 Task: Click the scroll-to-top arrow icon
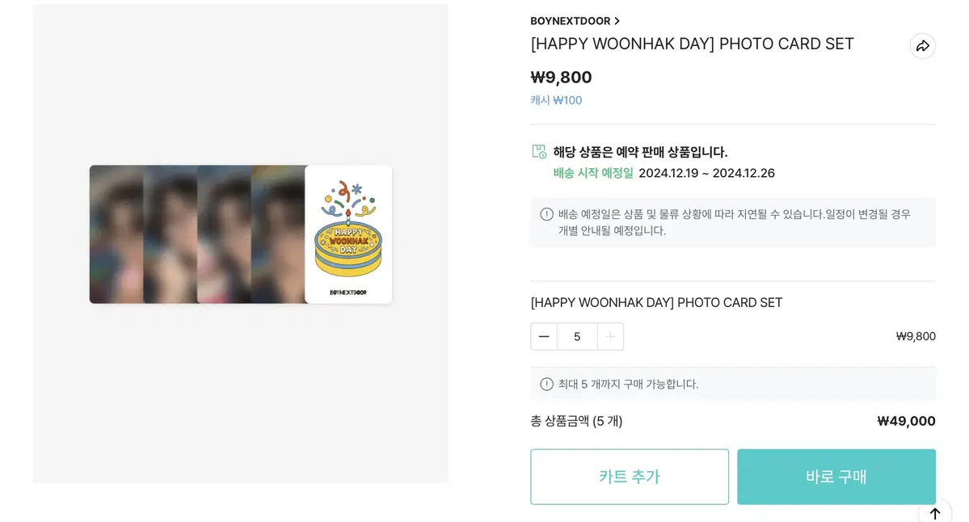pyautogui.click(x=934, y=513)
